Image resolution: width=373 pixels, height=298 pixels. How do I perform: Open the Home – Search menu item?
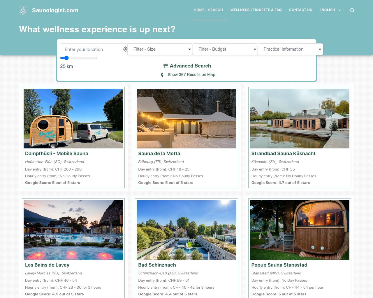point(208,10)
